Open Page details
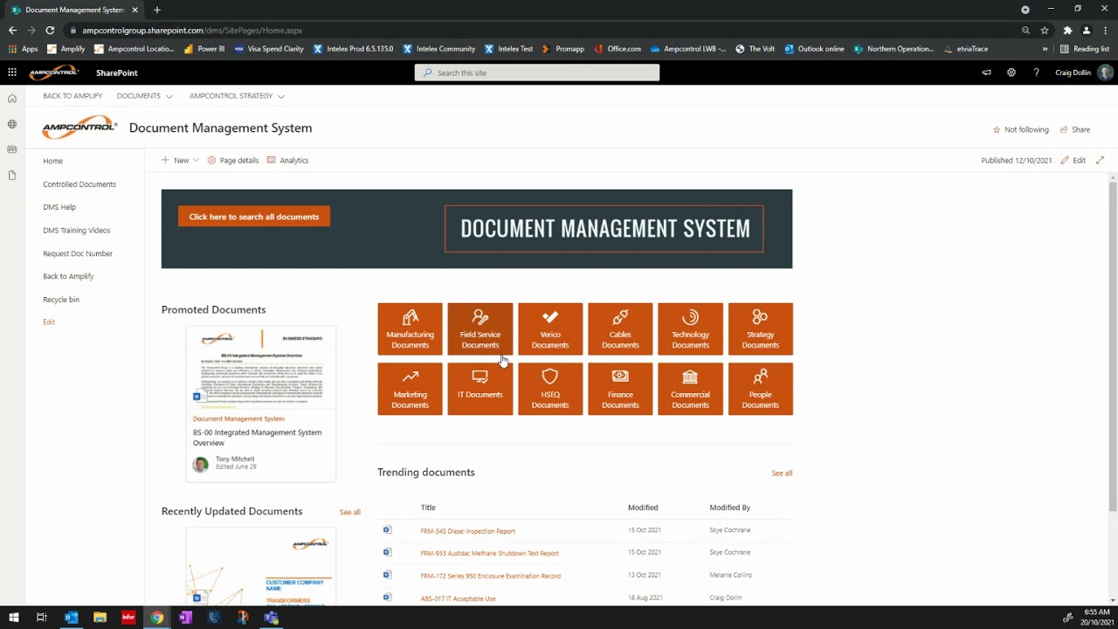Viewport: 1118px width, 629px height. [x=232, y=160]
